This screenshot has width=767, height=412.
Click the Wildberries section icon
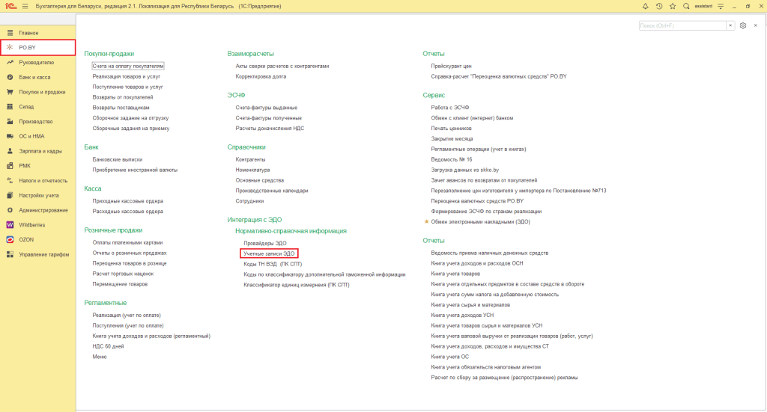(10, 224)
